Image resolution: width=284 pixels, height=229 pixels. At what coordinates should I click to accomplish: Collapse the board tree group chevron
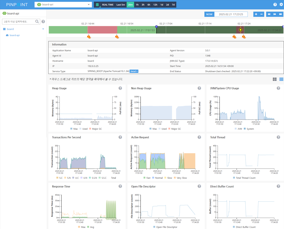[x=43, y=29]
